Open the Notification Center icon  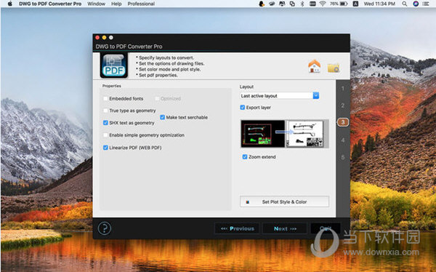point(426,4)
